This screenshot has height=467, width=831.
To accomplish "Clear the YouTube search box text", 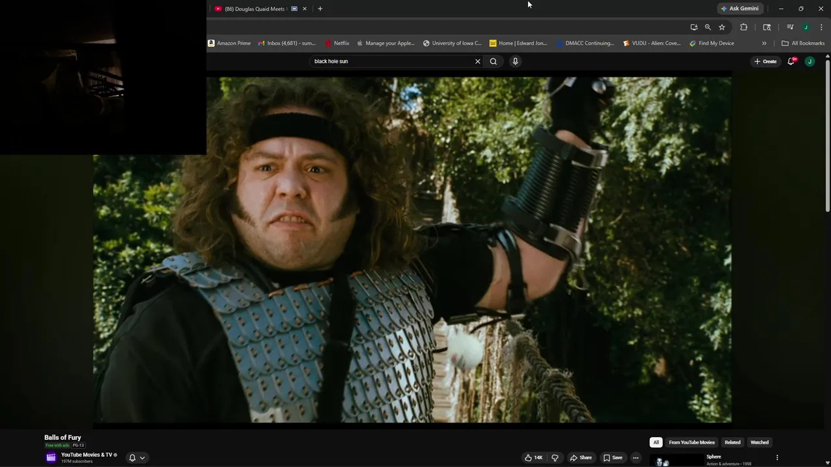I will coord(478,62).
